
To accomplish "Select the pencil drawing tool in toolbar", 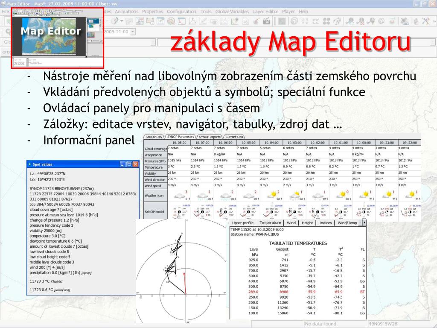I will click(x=114, y=21).
